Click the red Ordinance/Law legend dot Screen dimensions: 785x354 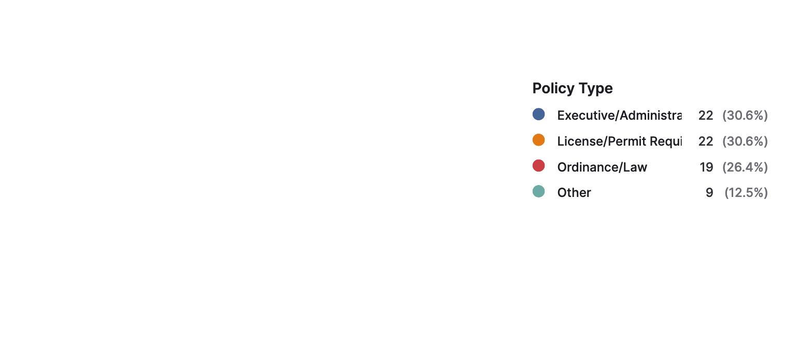point(538,166)
